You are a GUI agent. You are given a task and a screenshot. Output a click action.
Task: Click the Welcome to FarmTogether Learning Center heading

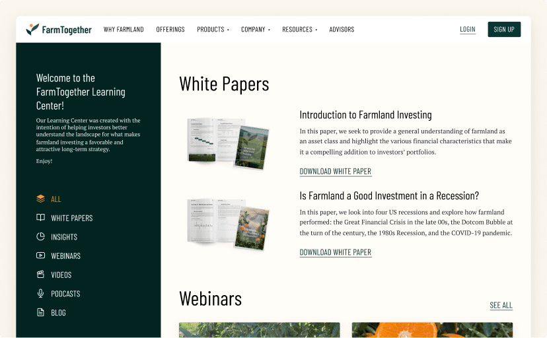coord(81,92)
